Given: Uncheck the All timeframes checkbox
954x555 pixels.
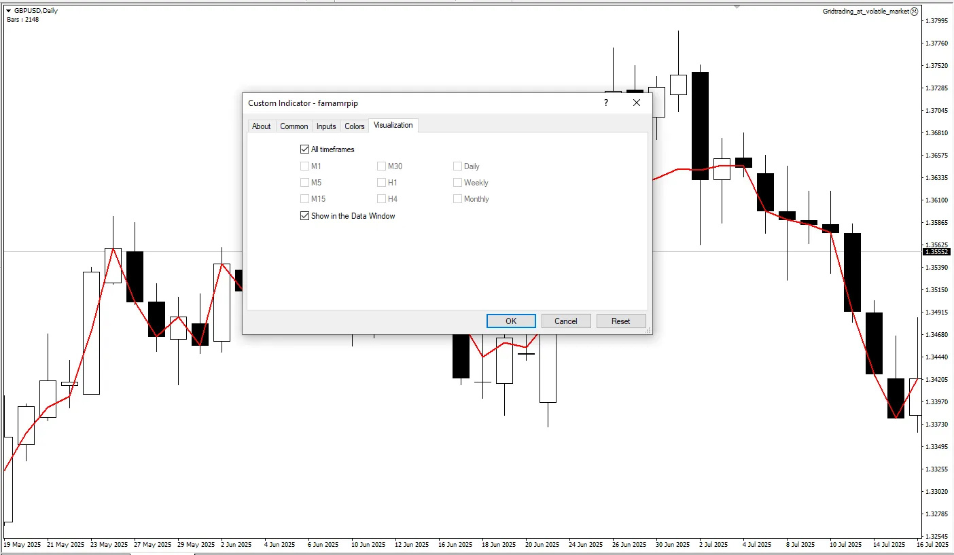Looking at the screenshot, I should (304, 149).
